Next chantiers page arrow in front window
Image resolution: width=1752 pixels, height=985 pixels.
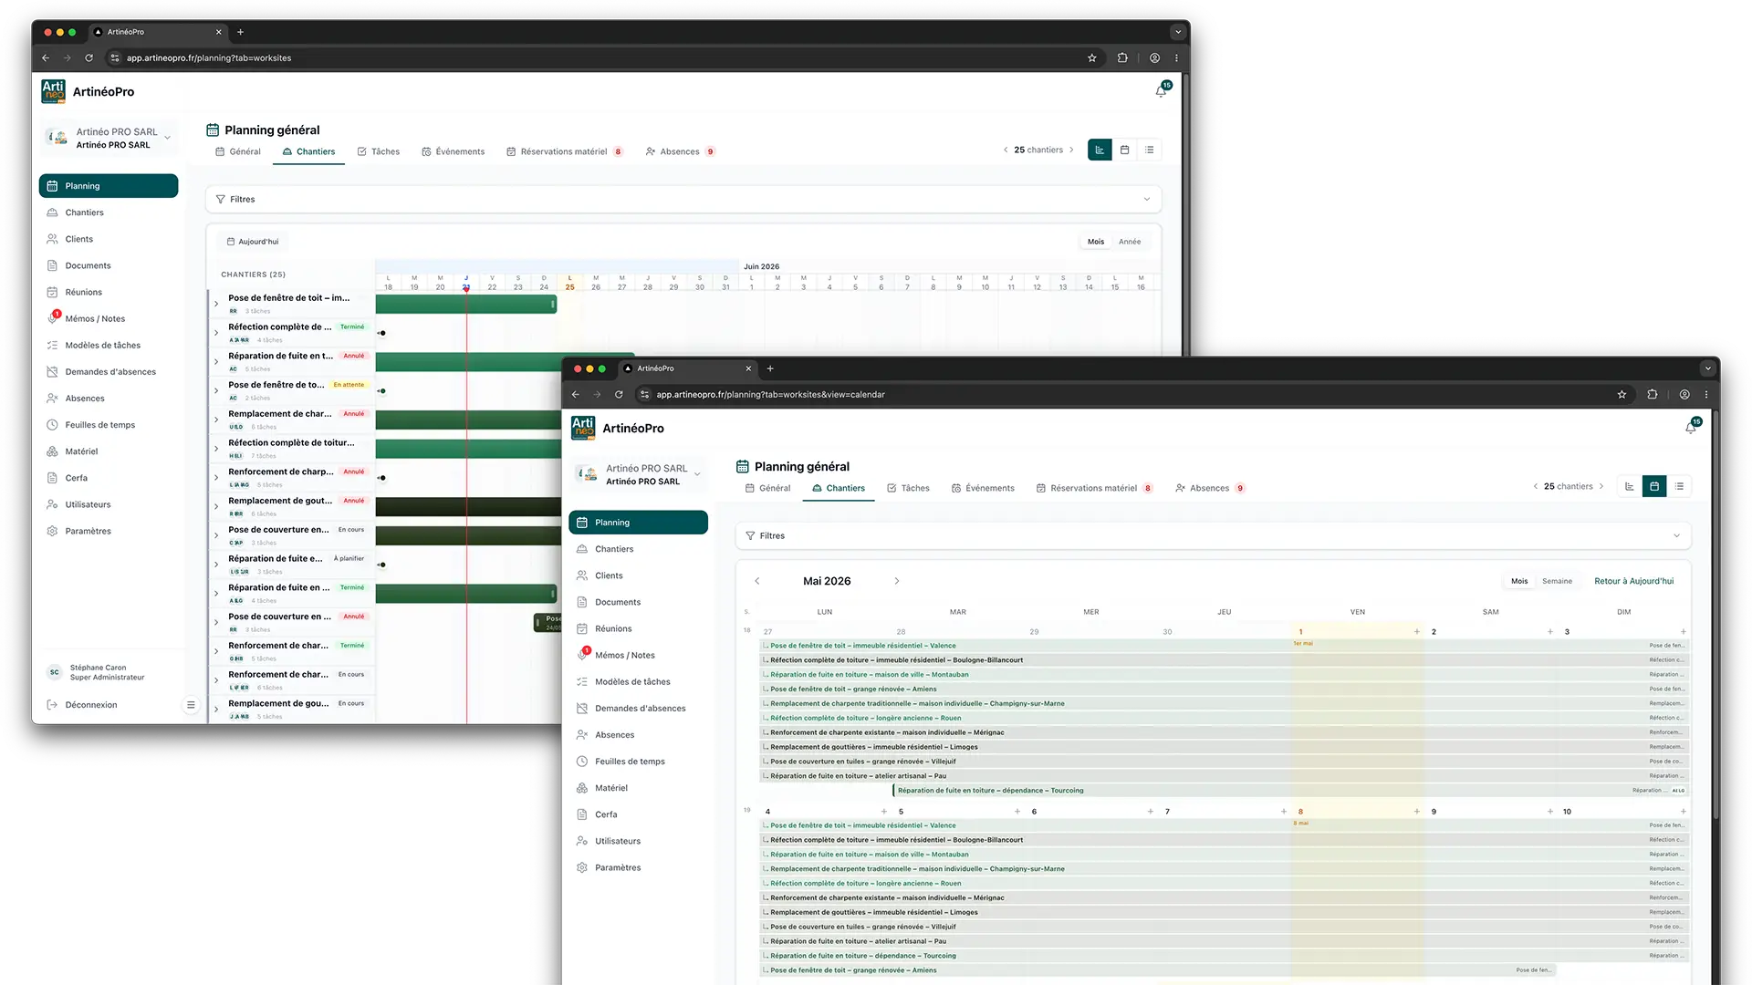[x=1601, y=487]
